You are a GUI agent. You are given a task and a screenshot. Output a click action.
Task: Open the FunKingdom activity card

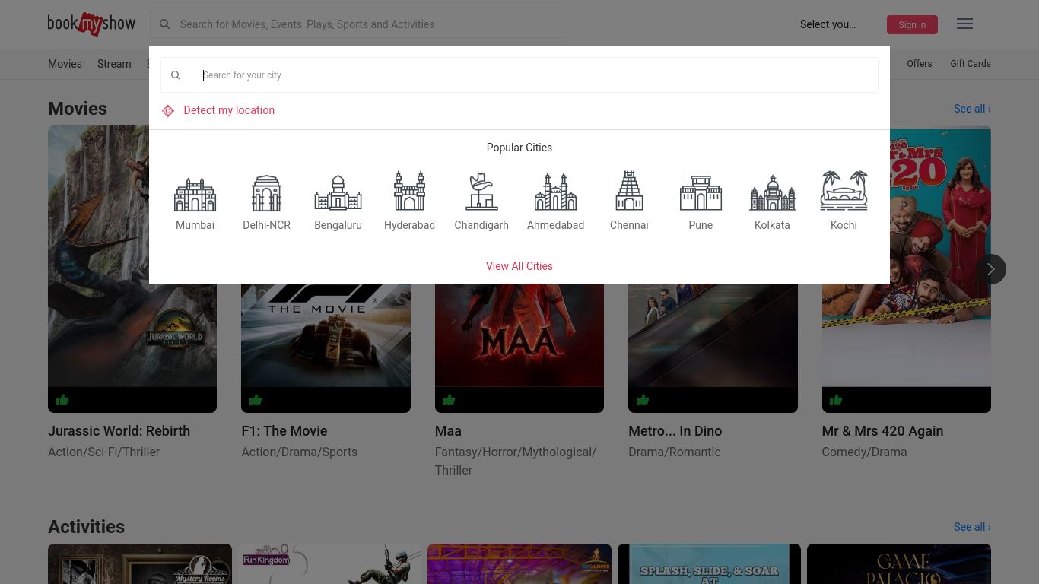coord(329,563)
